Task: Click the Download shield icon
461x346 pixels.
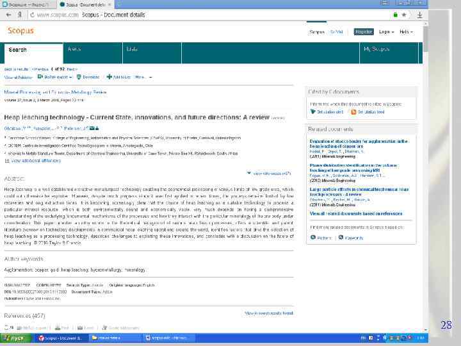Action: click(x=79, y=77)
